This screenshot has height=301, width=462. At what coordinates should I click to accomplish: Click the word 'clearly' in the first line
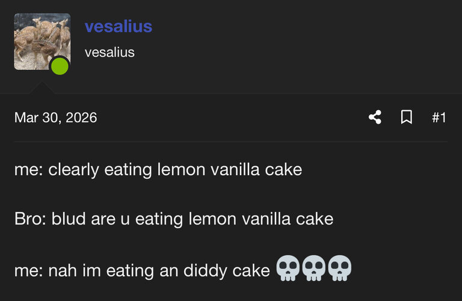pos(73,170)
